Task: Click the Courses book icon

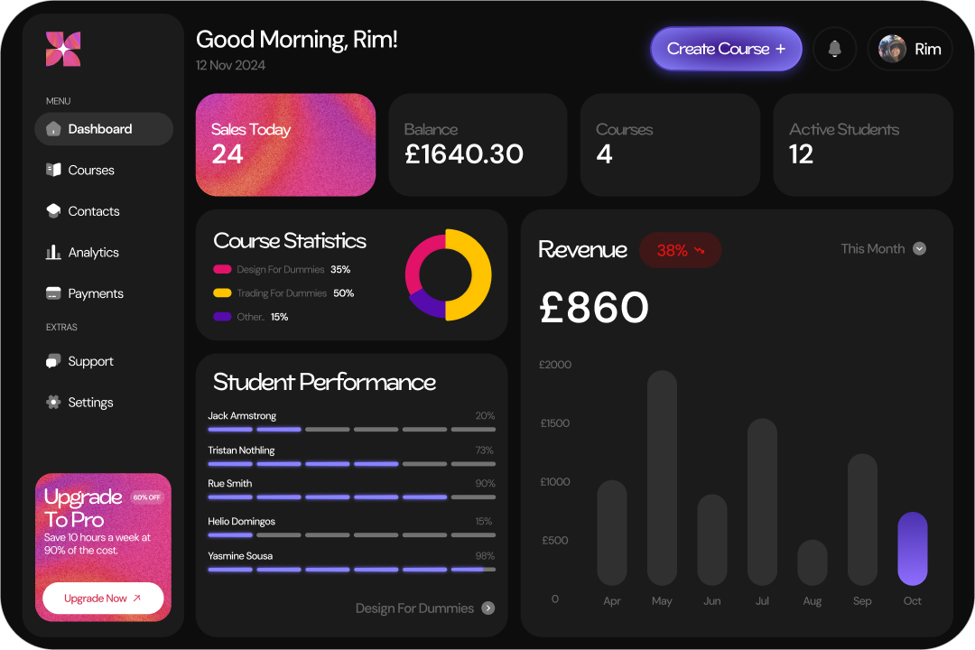Action: pyautogui.click(x=53, y=170)
